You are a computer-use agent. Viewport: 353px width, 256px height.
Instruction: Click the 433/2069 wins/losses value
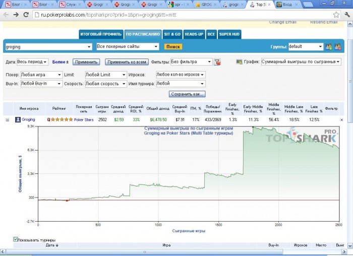[213, 119]
